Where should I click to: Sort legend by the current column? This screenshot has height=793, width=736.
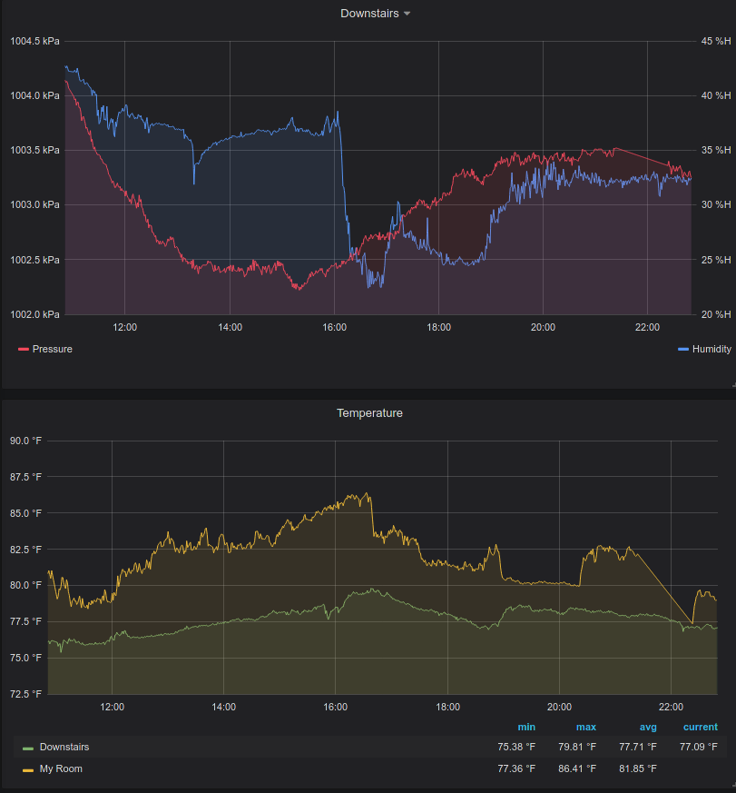click(x=700, y=727)
